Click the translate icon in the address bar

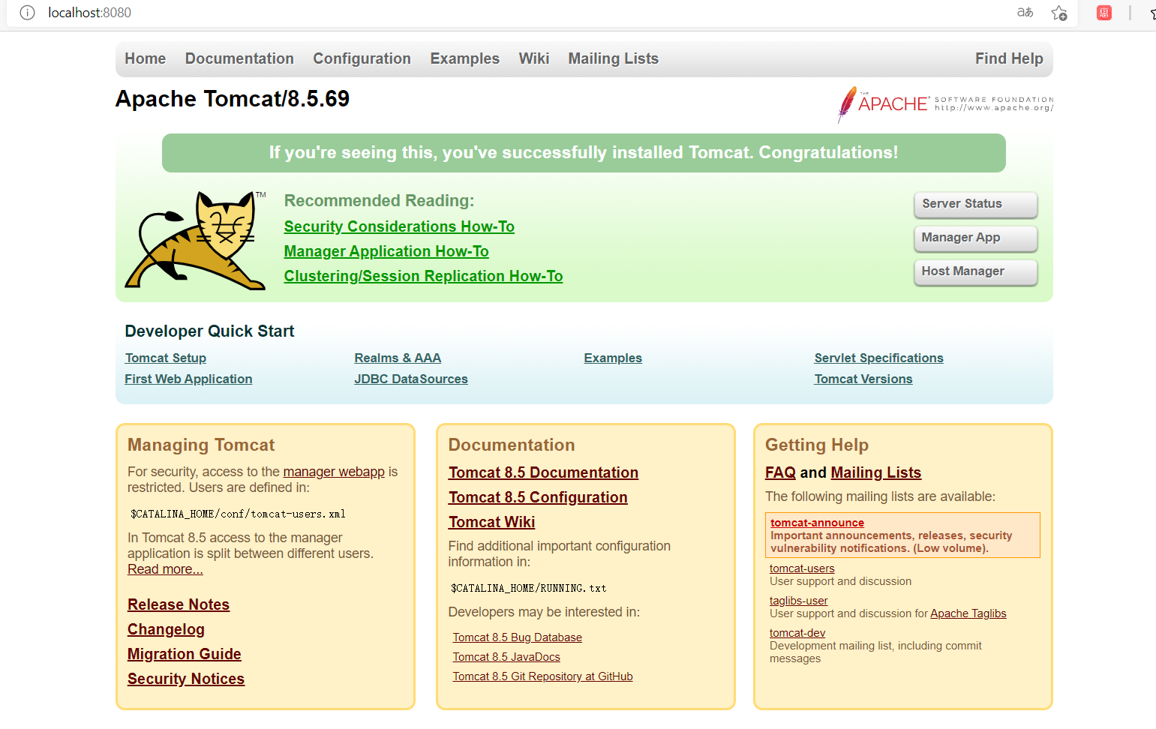pos(1025,13)
